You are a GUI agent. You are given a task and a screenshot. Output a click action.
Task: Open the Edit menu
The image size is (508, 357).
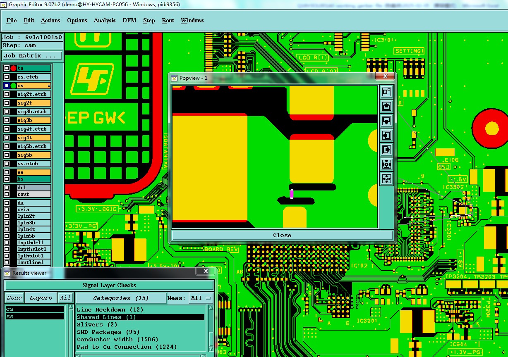tap(29, 20)
